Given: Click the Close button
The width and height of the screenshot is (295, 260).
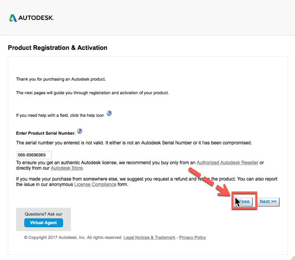Looking at the screenshot, I should tap(244, 202).
